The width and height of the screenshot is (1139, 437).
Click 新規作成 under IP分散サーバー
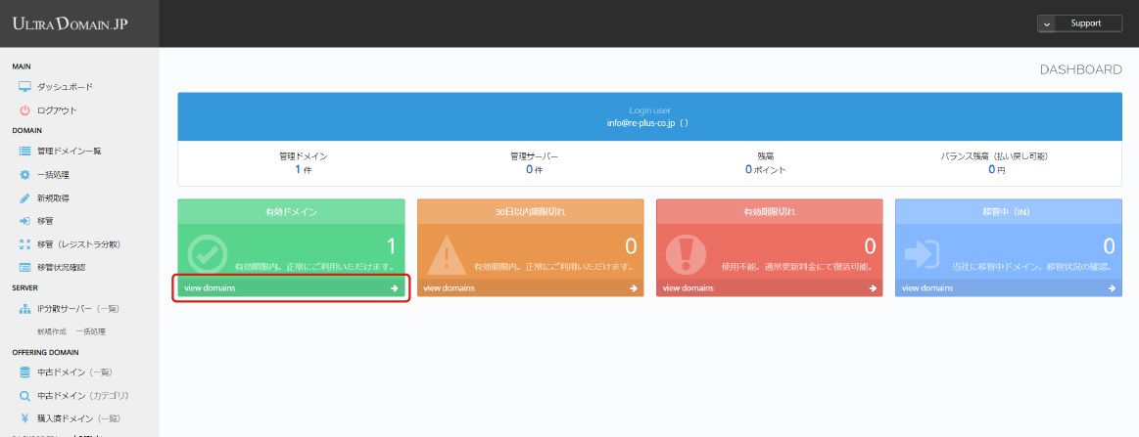52,331
